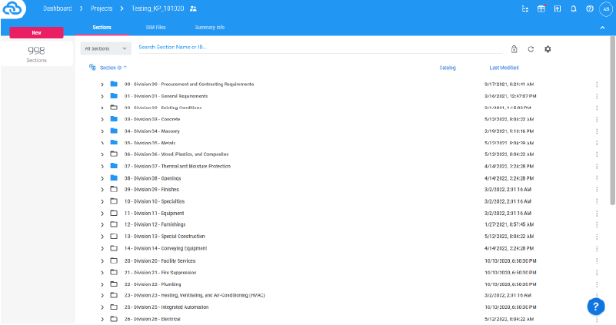Click the 998 Sections count card
The image size is (616, 325).
(37, 54)
